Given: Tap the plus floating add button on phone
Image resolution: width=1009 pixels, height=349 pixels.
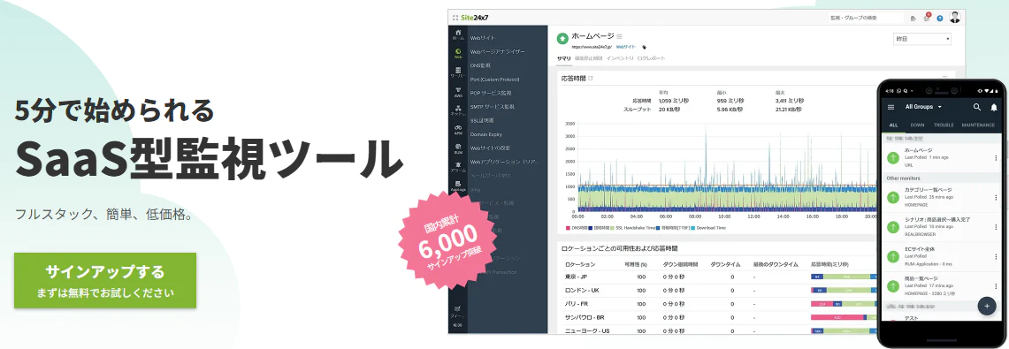Looking at the screenshot, I should tap(987, 306).
